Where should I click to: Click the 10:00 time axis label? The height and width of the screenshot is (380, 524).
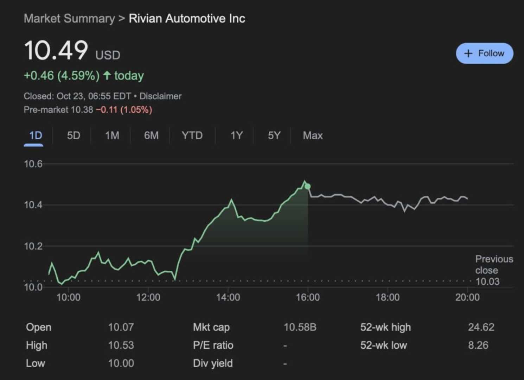tap(68, 297)
